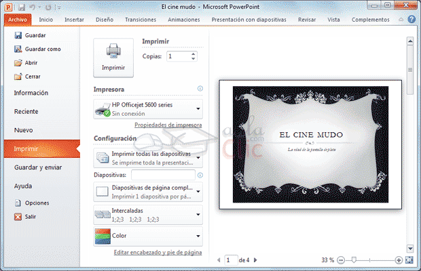Image resolution: width=421 pixels, height=271 pixels.
Task: Click the zoom out minus button
Action: coord(341,259)
